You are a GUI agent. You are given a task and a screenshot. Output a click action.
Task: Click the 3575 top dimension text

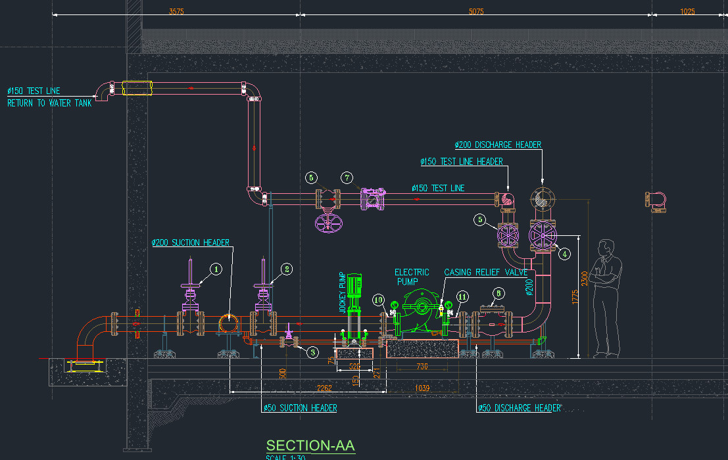point(176,11)
